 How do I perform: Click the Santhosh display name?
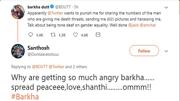pos(39,48)
